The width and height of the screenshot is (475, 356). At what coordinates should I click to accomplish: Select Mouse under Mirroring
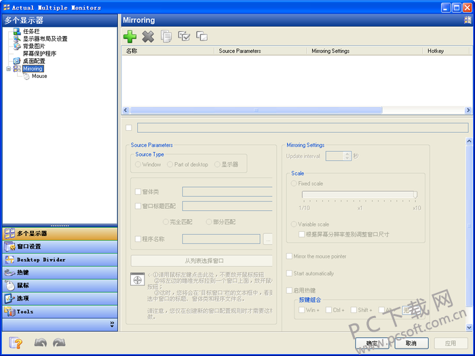[39, 76]
